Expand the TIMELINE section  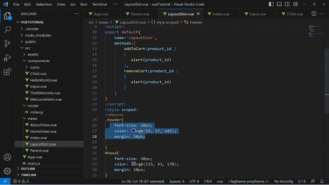50,175
